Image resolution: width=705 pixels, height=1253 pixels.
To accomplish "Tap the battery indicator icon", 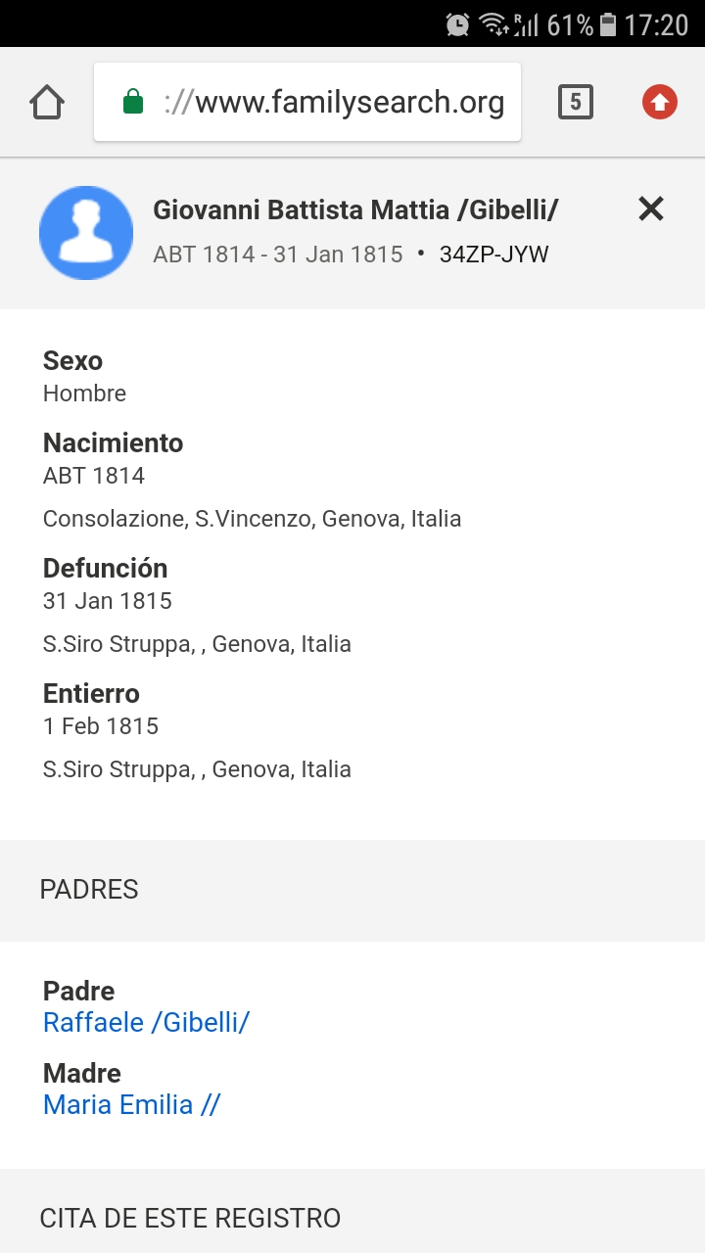I will pyautogui.click(x=608, y=24).
